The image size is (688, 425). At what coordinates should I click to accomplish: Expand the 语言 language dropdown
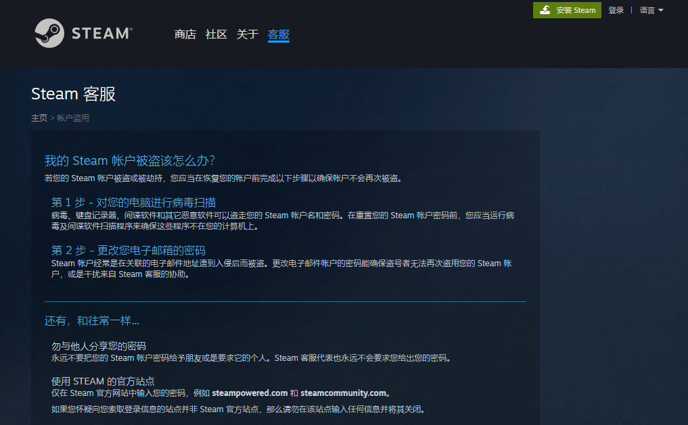(651, 10)
